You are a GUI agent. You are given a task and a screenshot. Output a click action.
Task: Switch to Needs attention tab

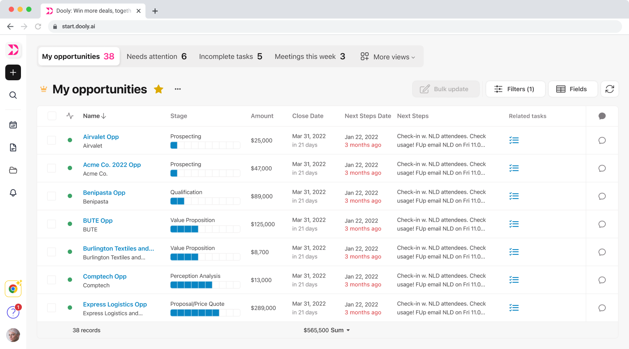click(x=157, y=56)
